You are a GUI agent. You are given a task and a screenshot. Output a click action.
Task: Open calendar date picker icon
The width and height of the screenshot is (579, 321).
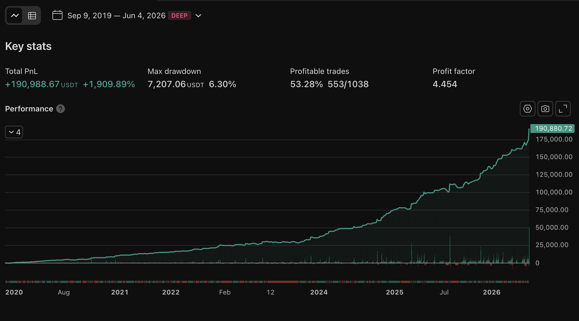pos(57,15)
